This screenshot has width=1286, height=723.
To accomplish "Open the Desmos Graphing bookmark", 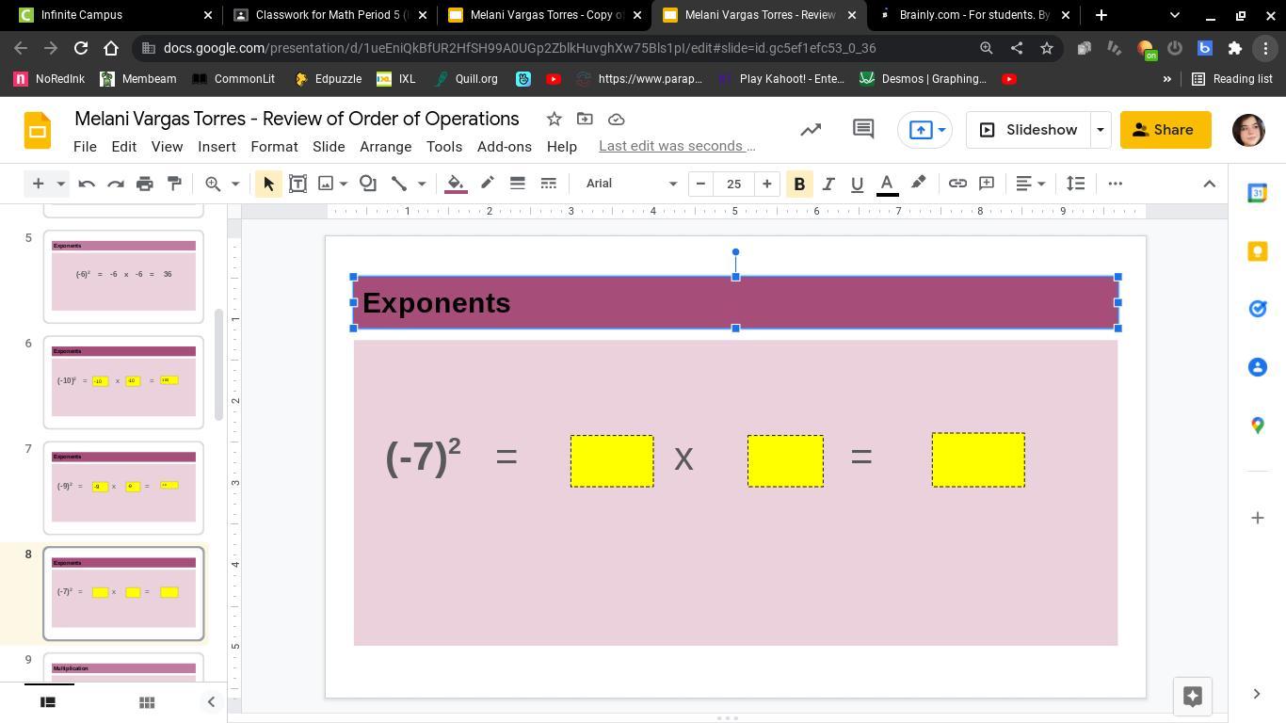I will click(x=923, y=79).
